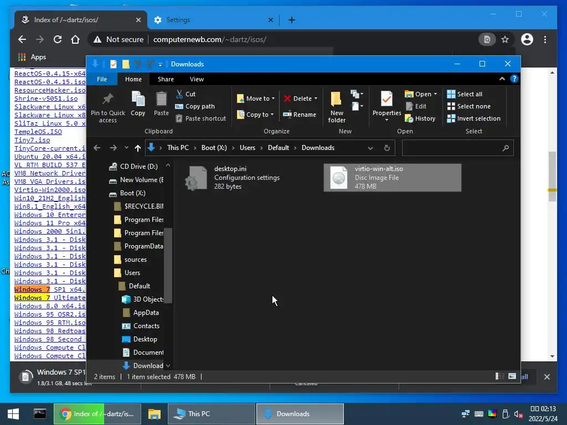Open Explorer Help icon

[x=514, y=79]
